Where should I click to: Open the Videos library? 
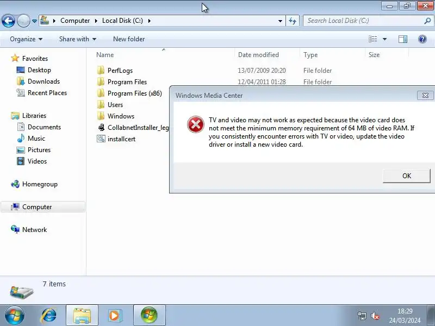[37, 161]
